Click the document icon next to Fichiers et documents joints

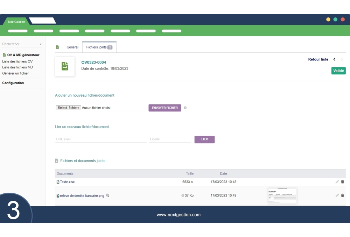[57, 161]
